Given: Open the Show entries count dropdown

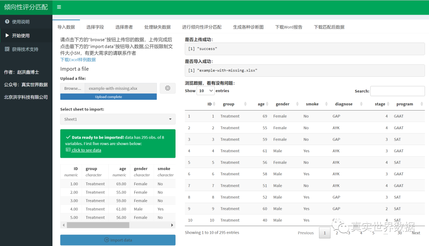Looking at the screenshot, I should (x=205, y=91).
